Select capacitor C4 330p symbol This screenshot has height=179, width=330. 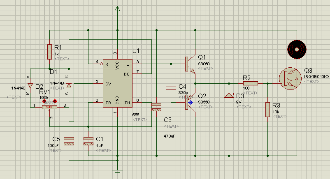point(171,88)
